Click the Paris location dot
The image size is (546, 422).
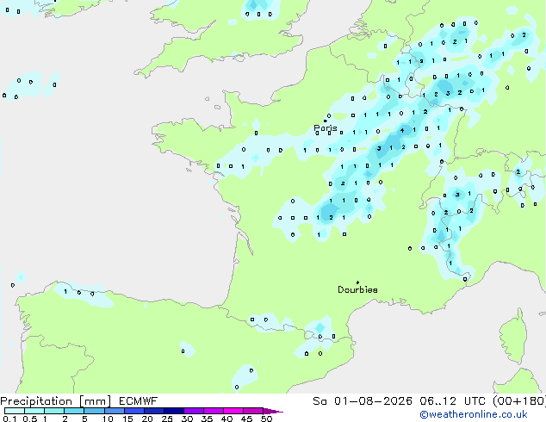pyautogui.click(x=326, y=121)
